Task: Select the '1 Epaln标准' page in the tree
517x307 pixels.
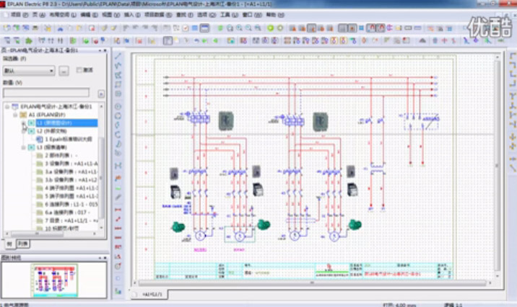Action: pyautogui.click(x=68, y=139)
